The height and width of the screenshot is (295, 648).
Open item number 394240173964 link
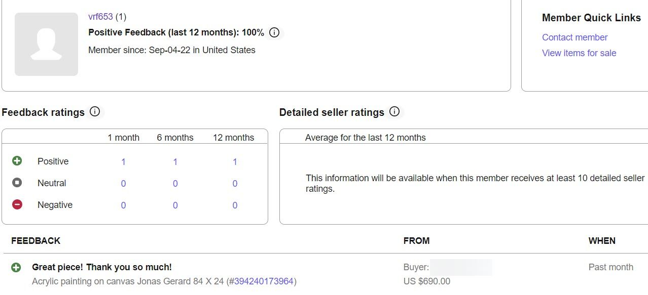coord(264,281)
